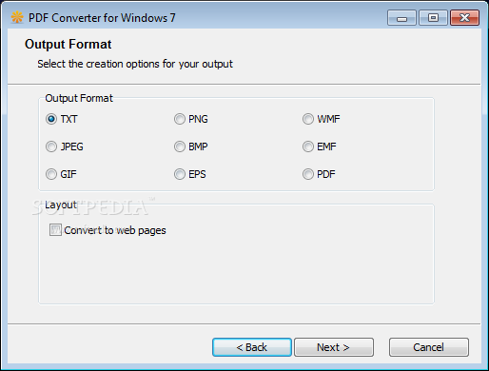Minimize the PDF Converter window
Screen dimensions: 489x371
pyautogui.click(x=401, y=18)
